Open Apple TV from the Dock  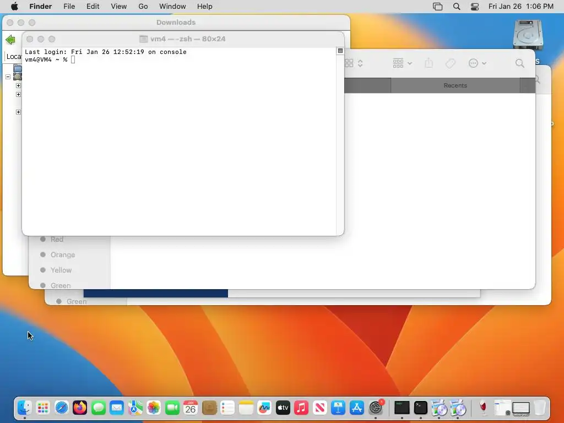coord(283,408)
